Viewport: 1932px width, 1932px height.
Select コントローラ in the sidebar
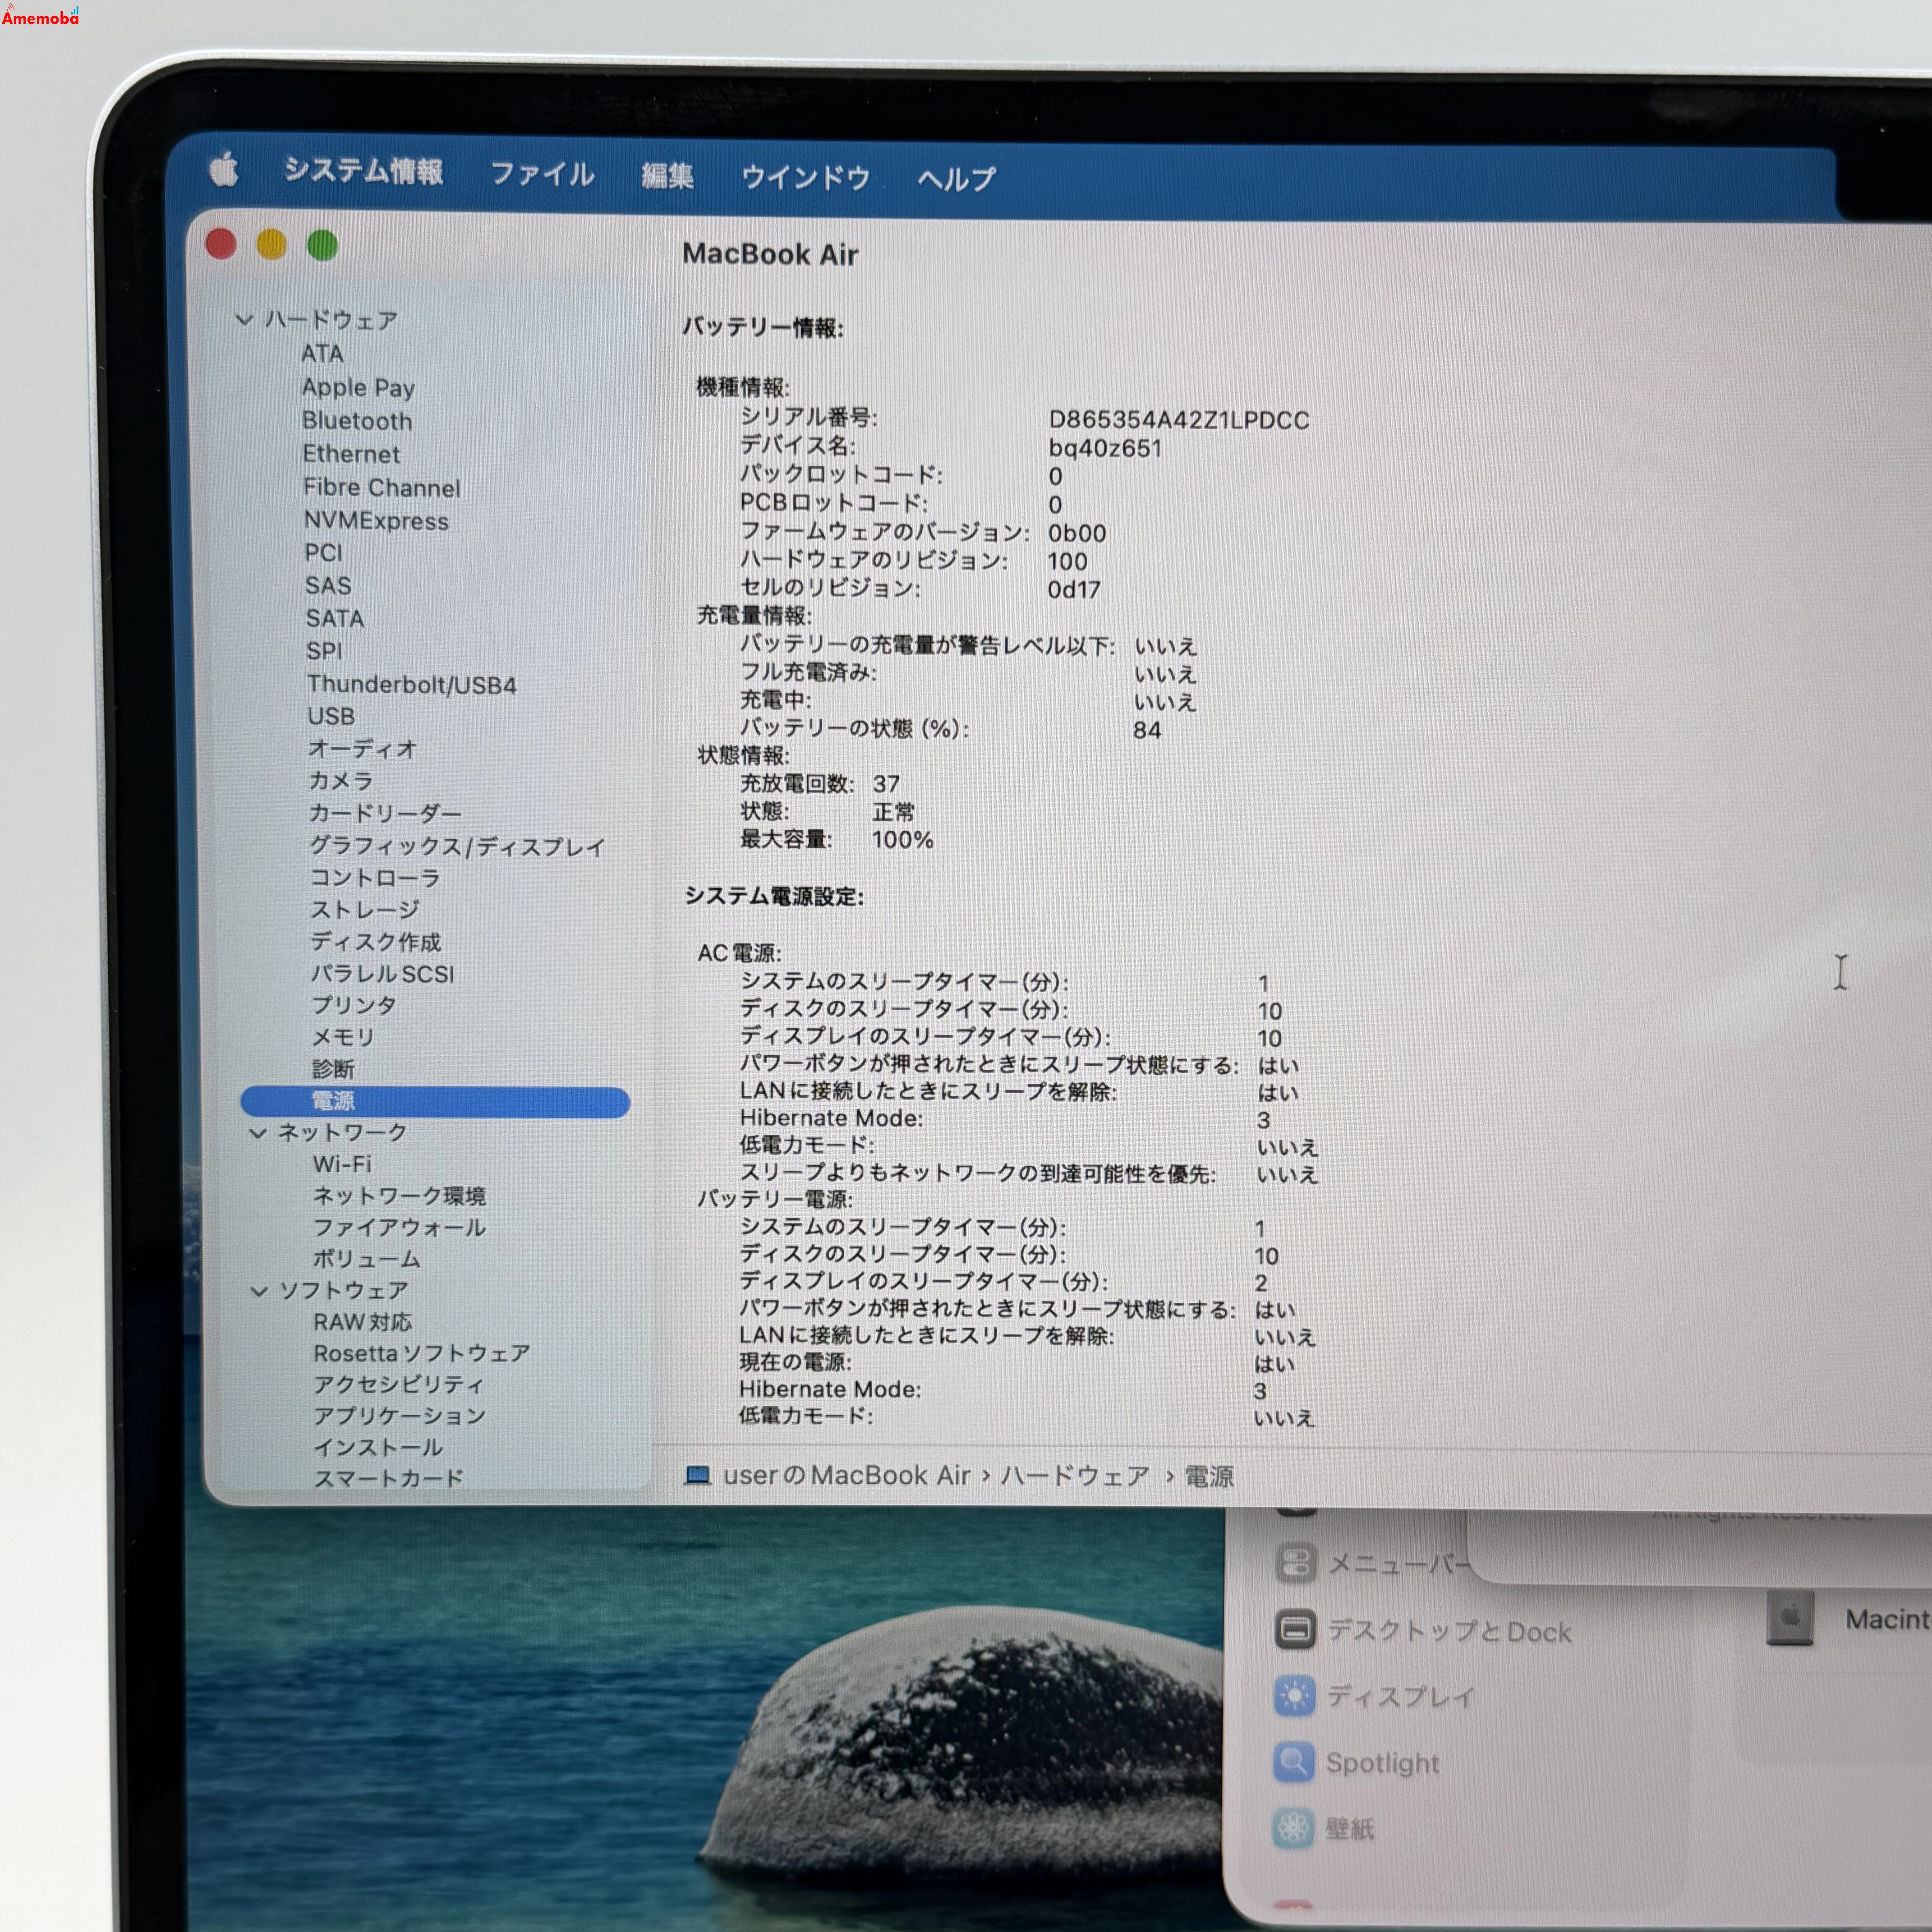coord(375,877)
